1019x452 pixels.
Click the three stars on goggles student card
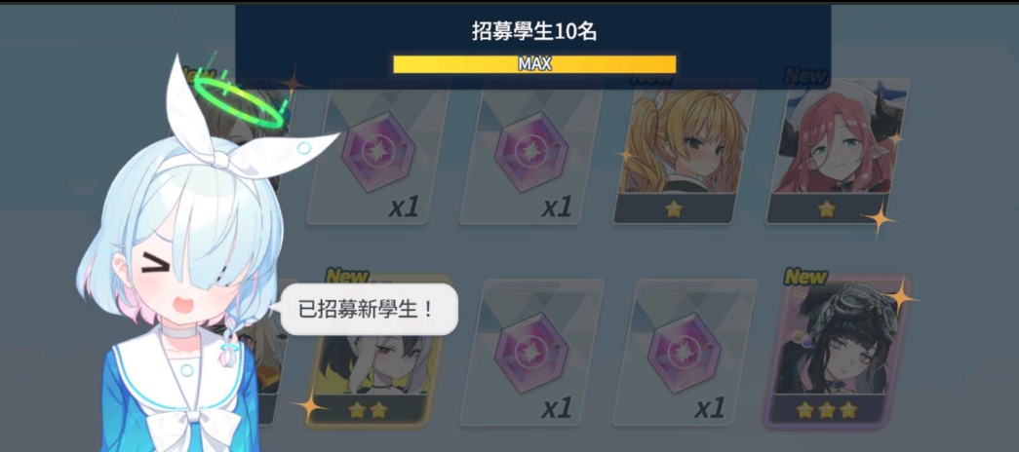[827, 410]
